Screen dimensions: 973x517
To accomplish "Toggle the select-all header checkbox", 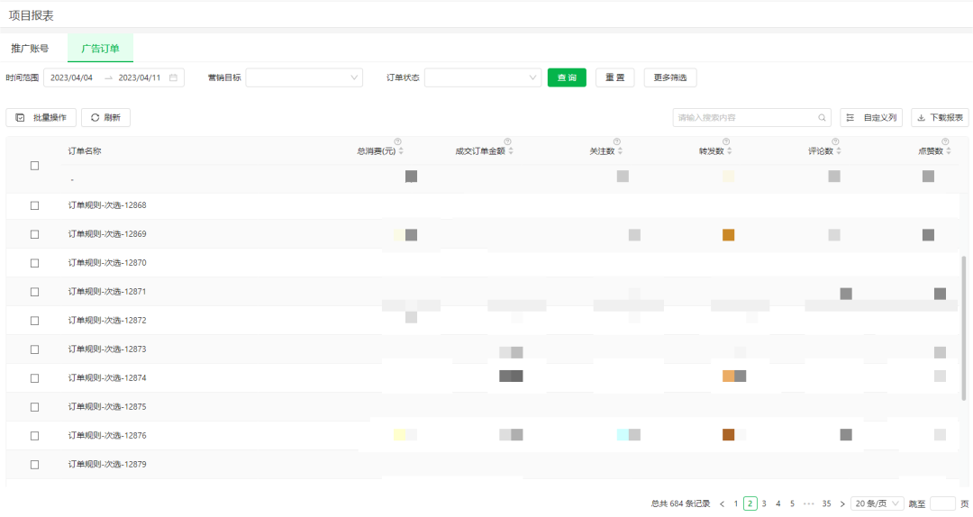I will (35, 166).
